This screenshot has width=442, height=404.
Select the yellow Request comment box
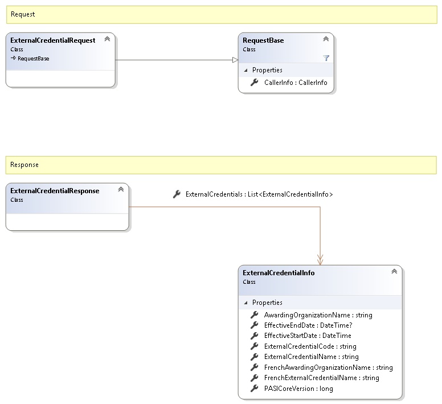point(221,14)
